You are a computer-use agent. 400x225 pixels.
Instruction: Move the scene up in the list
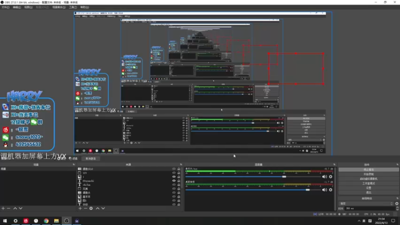click(15, 208)
